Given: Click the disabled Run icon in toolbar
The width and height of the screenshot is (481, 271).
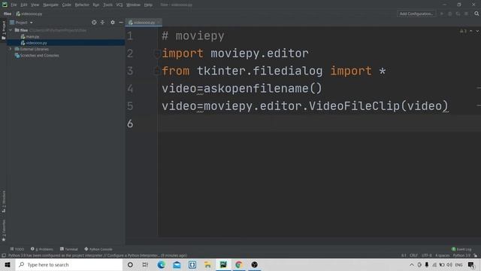Looking at the screenshot, I should [x=442, y=14].
